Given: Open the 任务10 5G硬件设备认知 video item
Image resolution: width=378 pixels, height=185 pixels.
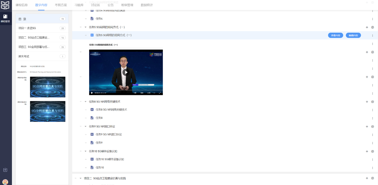Looking at the screenshot, I should click(x=110, y=159).
